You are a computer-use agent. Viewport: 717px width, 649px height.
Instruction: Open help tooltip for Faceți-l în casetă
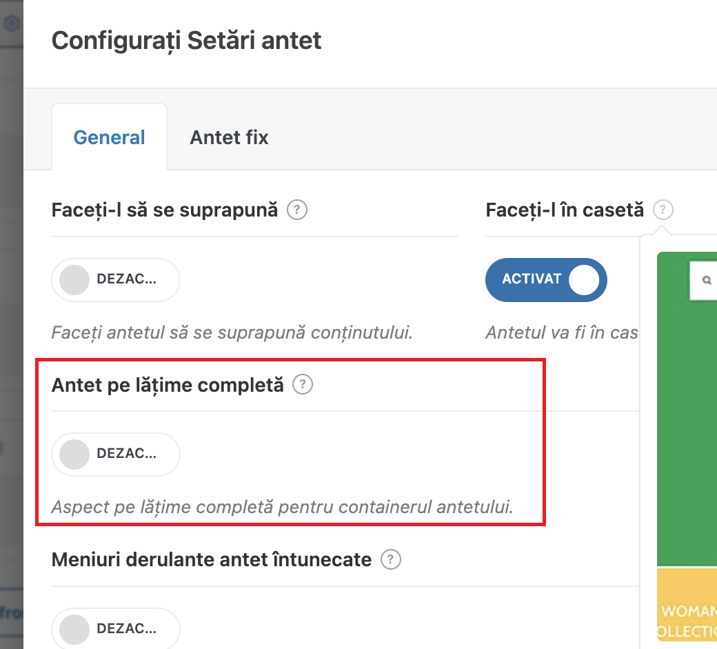pyautogui.click(x=663, y=210)
